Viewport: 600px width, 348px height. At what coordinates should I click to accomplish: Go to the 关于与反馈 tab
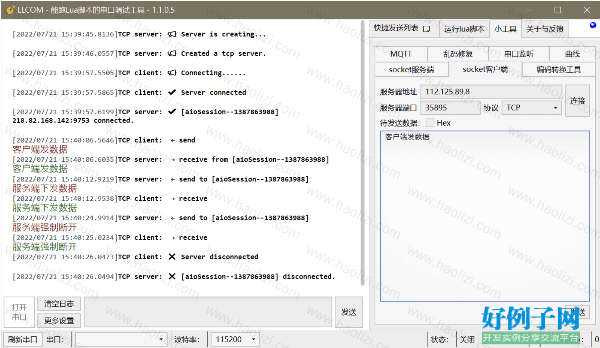tap(545, 29)
